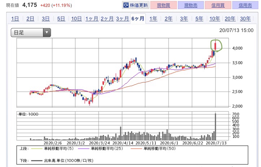Show the 10年 chart range
The width and height of the screenshot is (261, 167).
(x=214, y=19)
